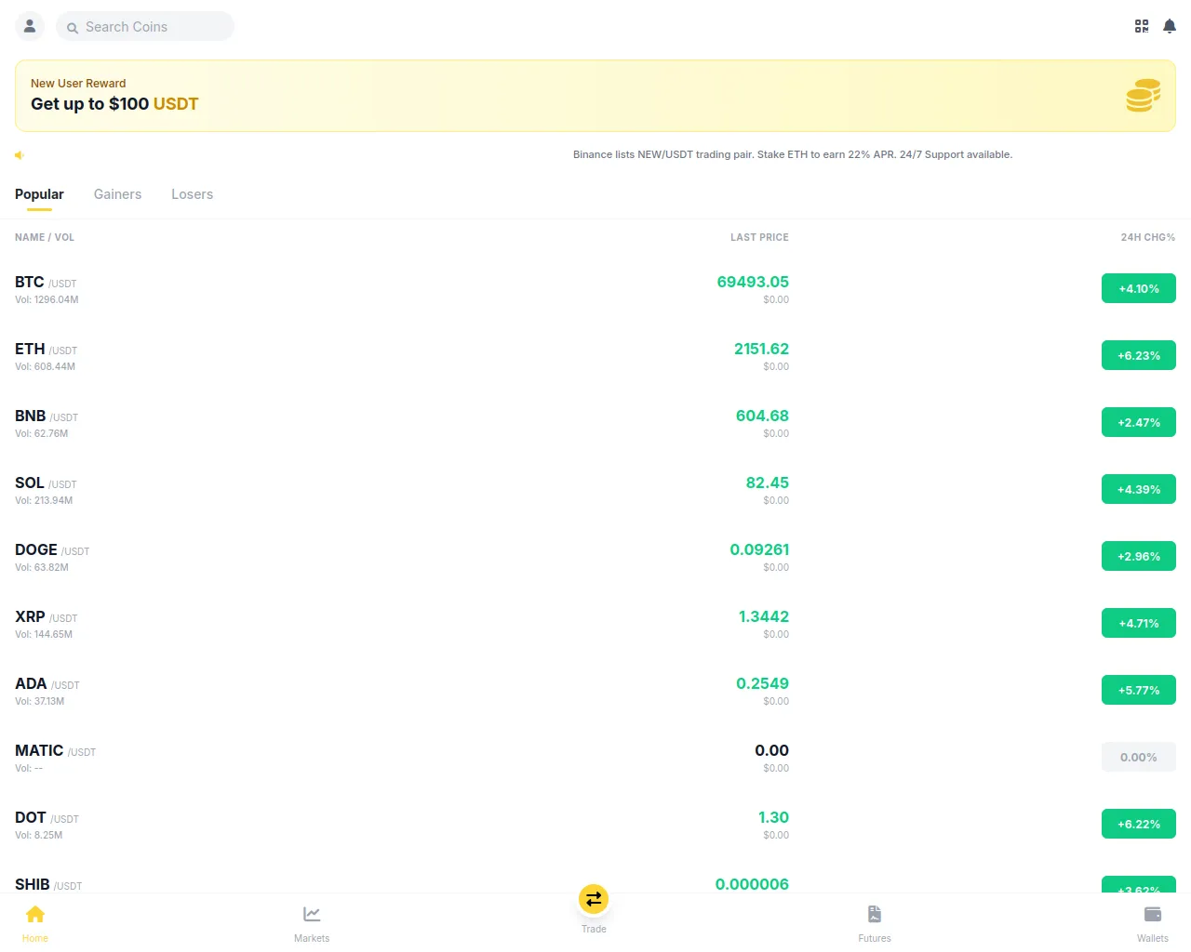The height and width of the screenshot is (952, 1191).
Task: Click the gold coins reward icon
Action: 1144,96
